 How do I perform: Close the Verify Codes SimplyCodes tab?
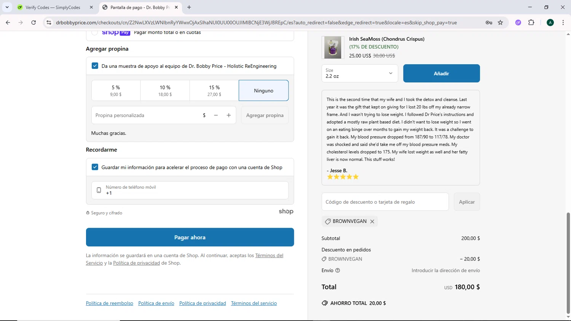[x=91, y=7]
